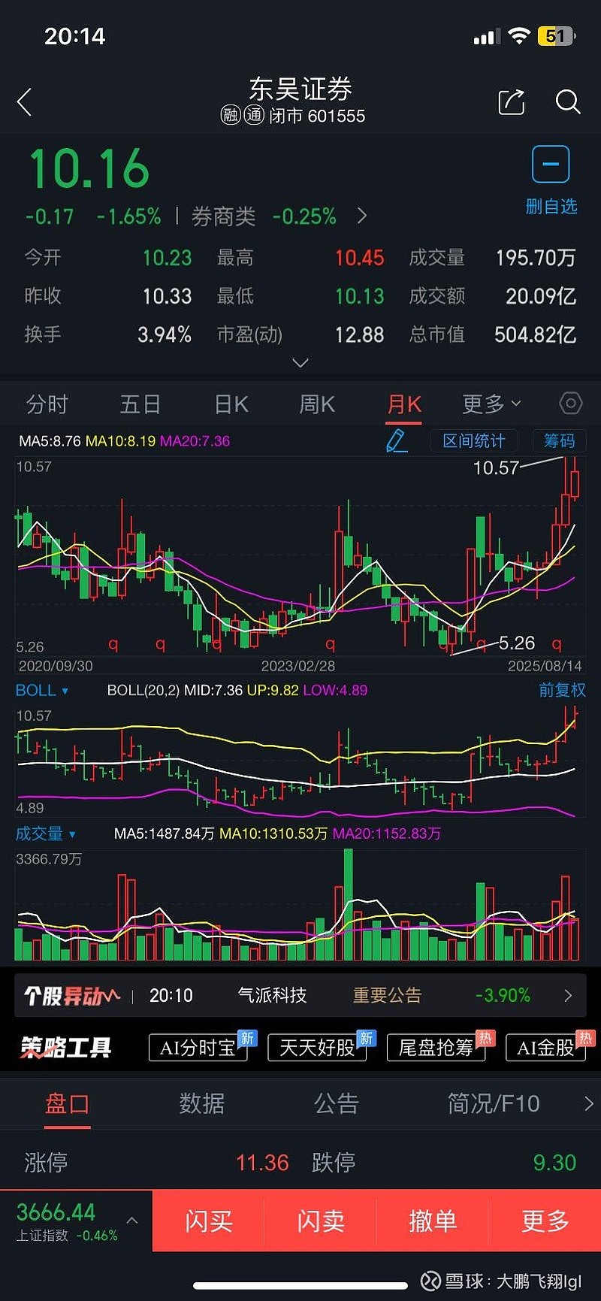This screenshot has width=601, height=1301.
Task: Tap the 涨停 price 11.36
Action: (262, 1163)
